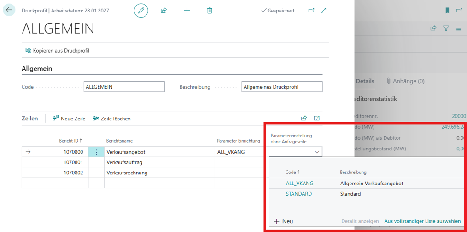Screen dimensions: 467x232
Task: Open row options menu for Verkaufsangebot
Action: pos(96,152)
